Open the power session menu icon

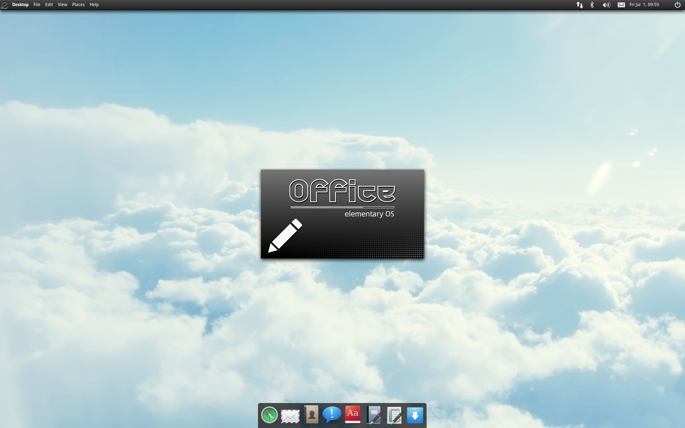(678, 5)
